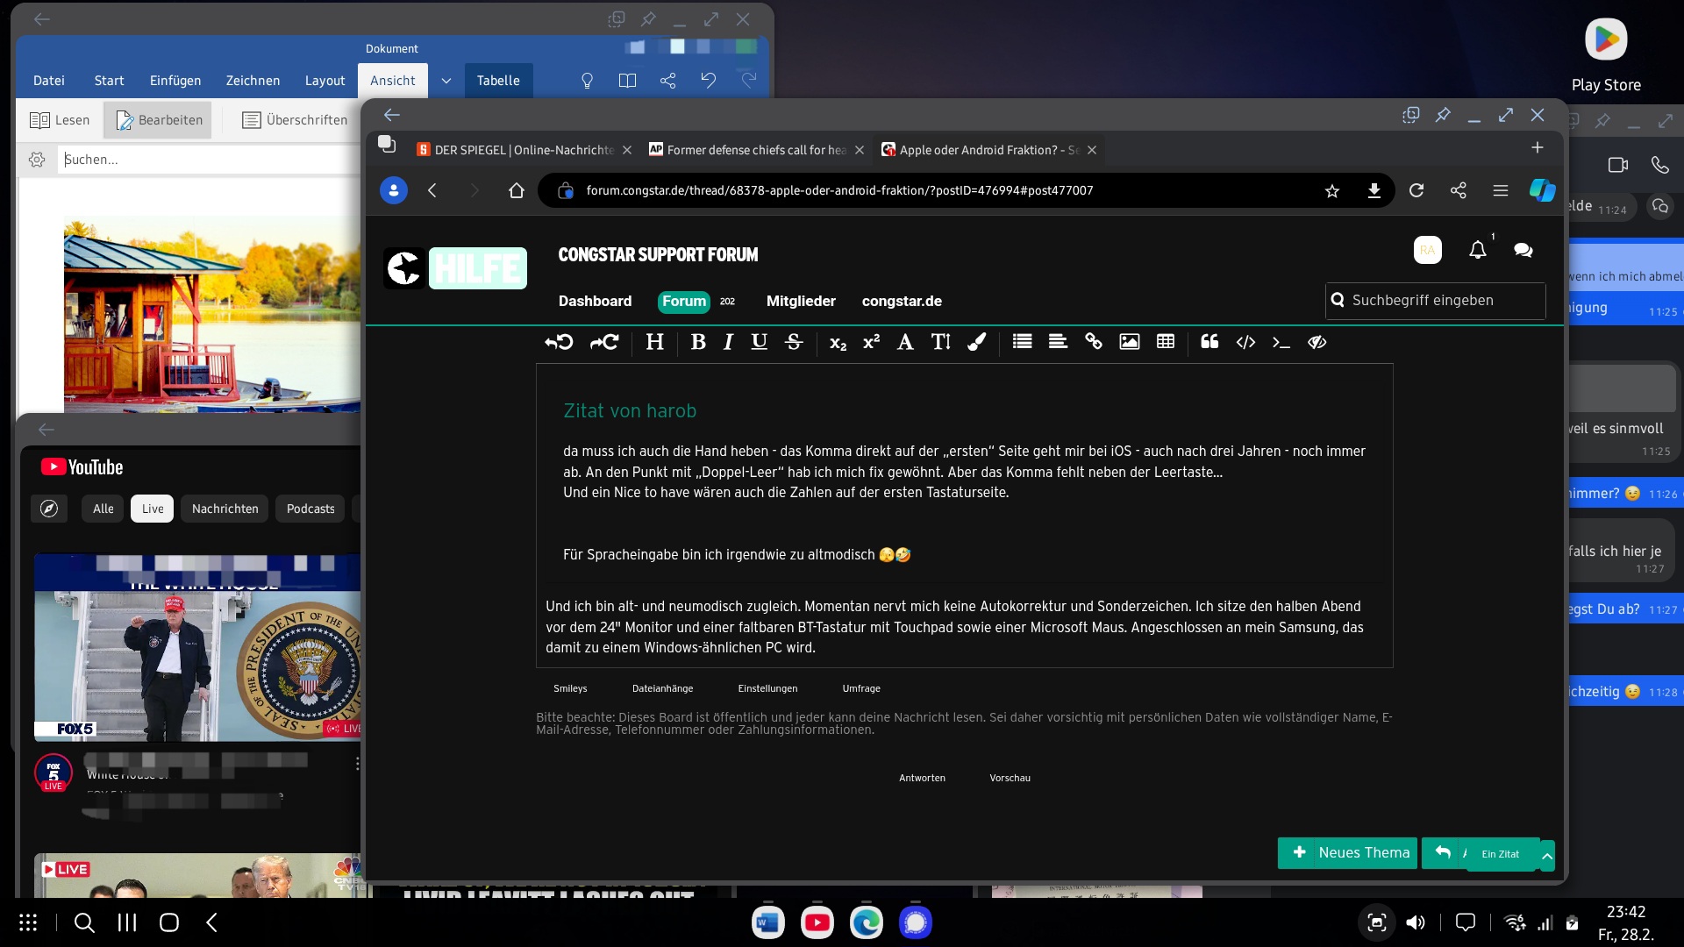Open the Einfügen ribbon tab
Image resolution: width=1684 pixels, height=947 pixels.
coord(175,81)
